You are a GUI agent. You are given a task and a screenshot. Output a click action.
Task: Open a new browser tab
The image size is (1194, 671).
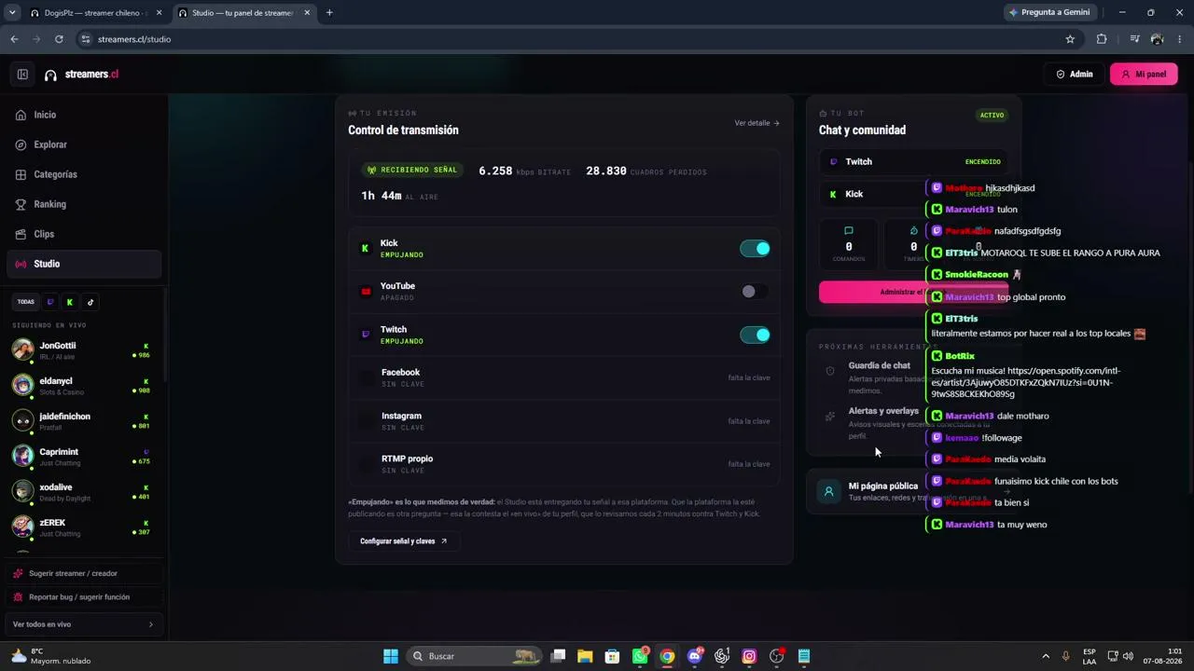point(329,13)
